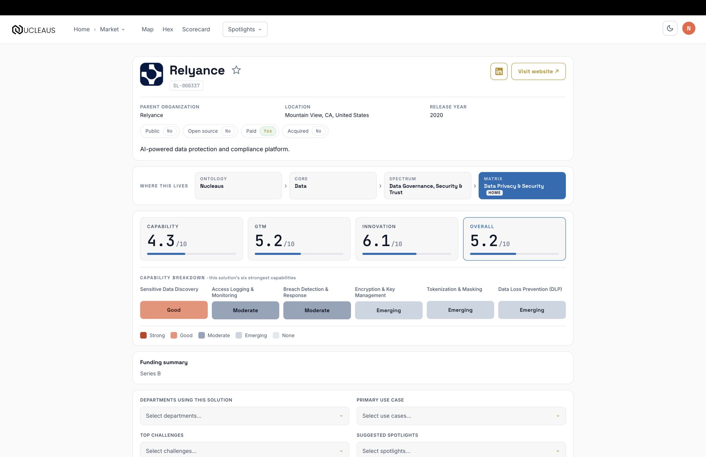Screen dimensions: 706x457
Task: Open the Map tab
Action: (147, 29)
